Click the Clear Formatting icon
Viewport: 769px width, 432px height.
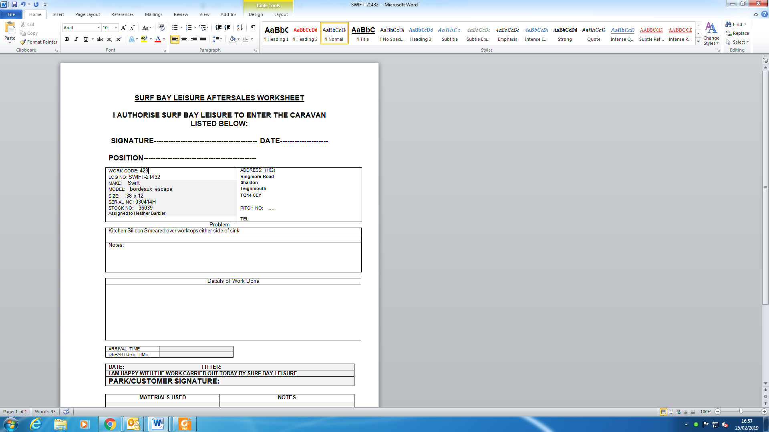pyautogui.click(x=162, y=28)
